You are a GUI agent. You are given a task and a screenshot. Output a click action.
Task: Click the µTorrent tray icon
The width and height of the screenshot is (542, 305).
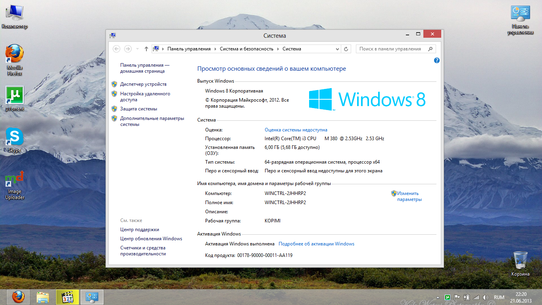pos(448,297)
